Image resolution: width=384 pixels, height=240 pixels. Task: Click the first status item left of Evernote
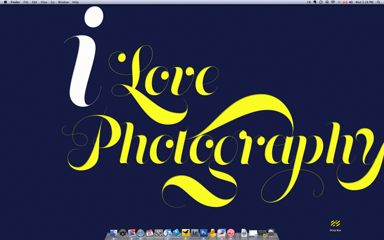(309, 2)
